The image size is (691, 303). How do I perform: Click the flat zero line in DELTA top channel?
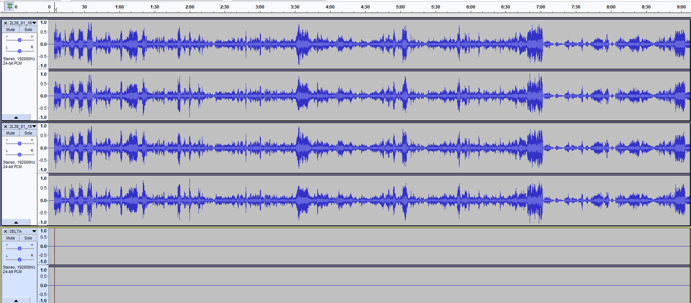369,246
